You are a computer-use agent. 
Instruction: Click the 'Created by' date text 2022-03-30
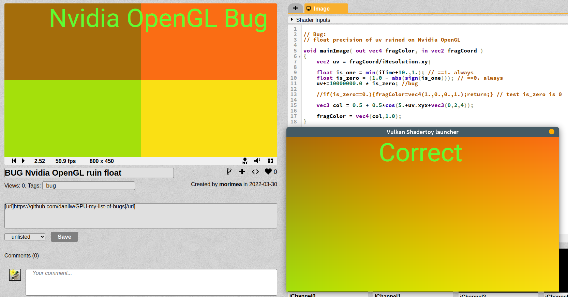(x=263, y=184)
